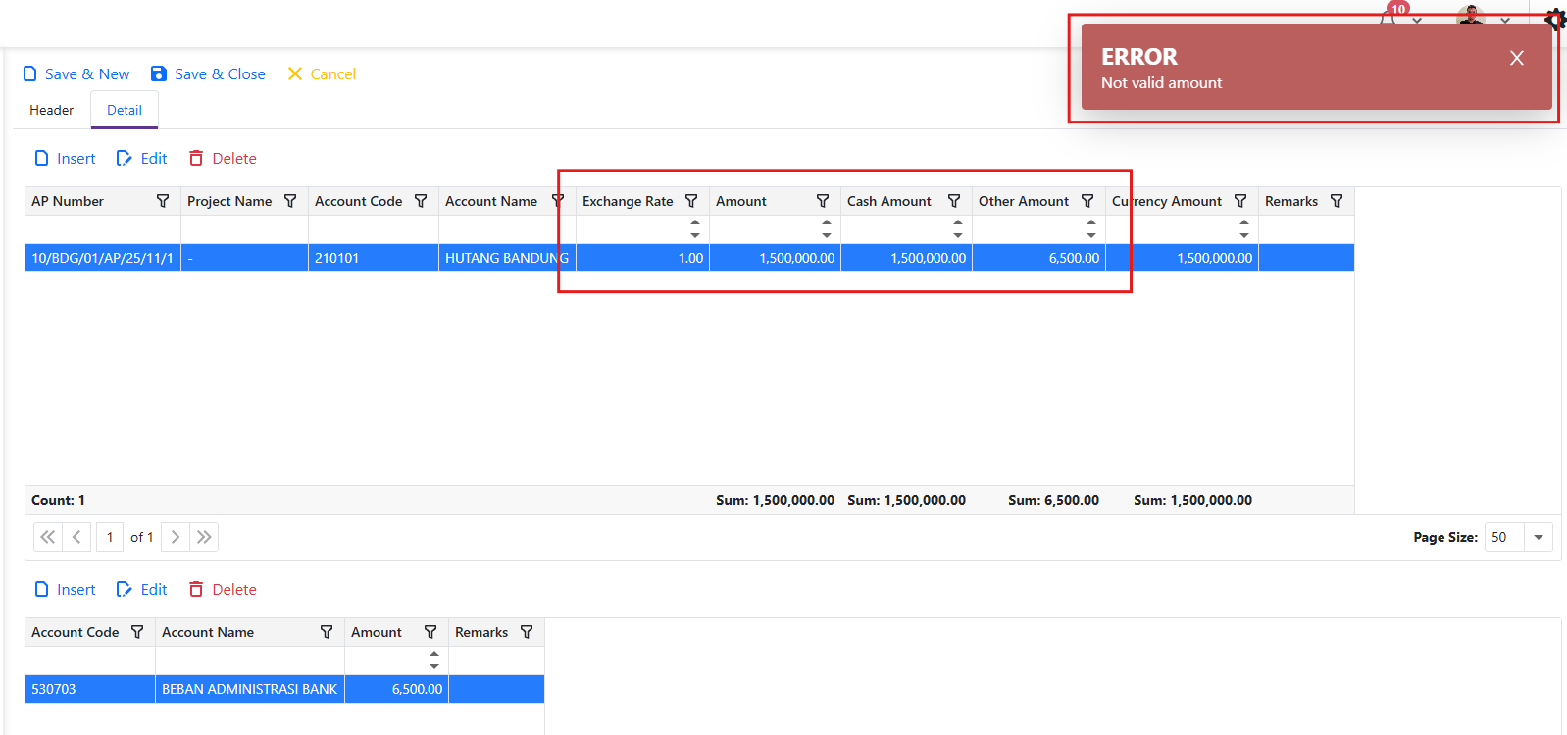
Task: Select the Detail tab
Action: click(125, 110)
